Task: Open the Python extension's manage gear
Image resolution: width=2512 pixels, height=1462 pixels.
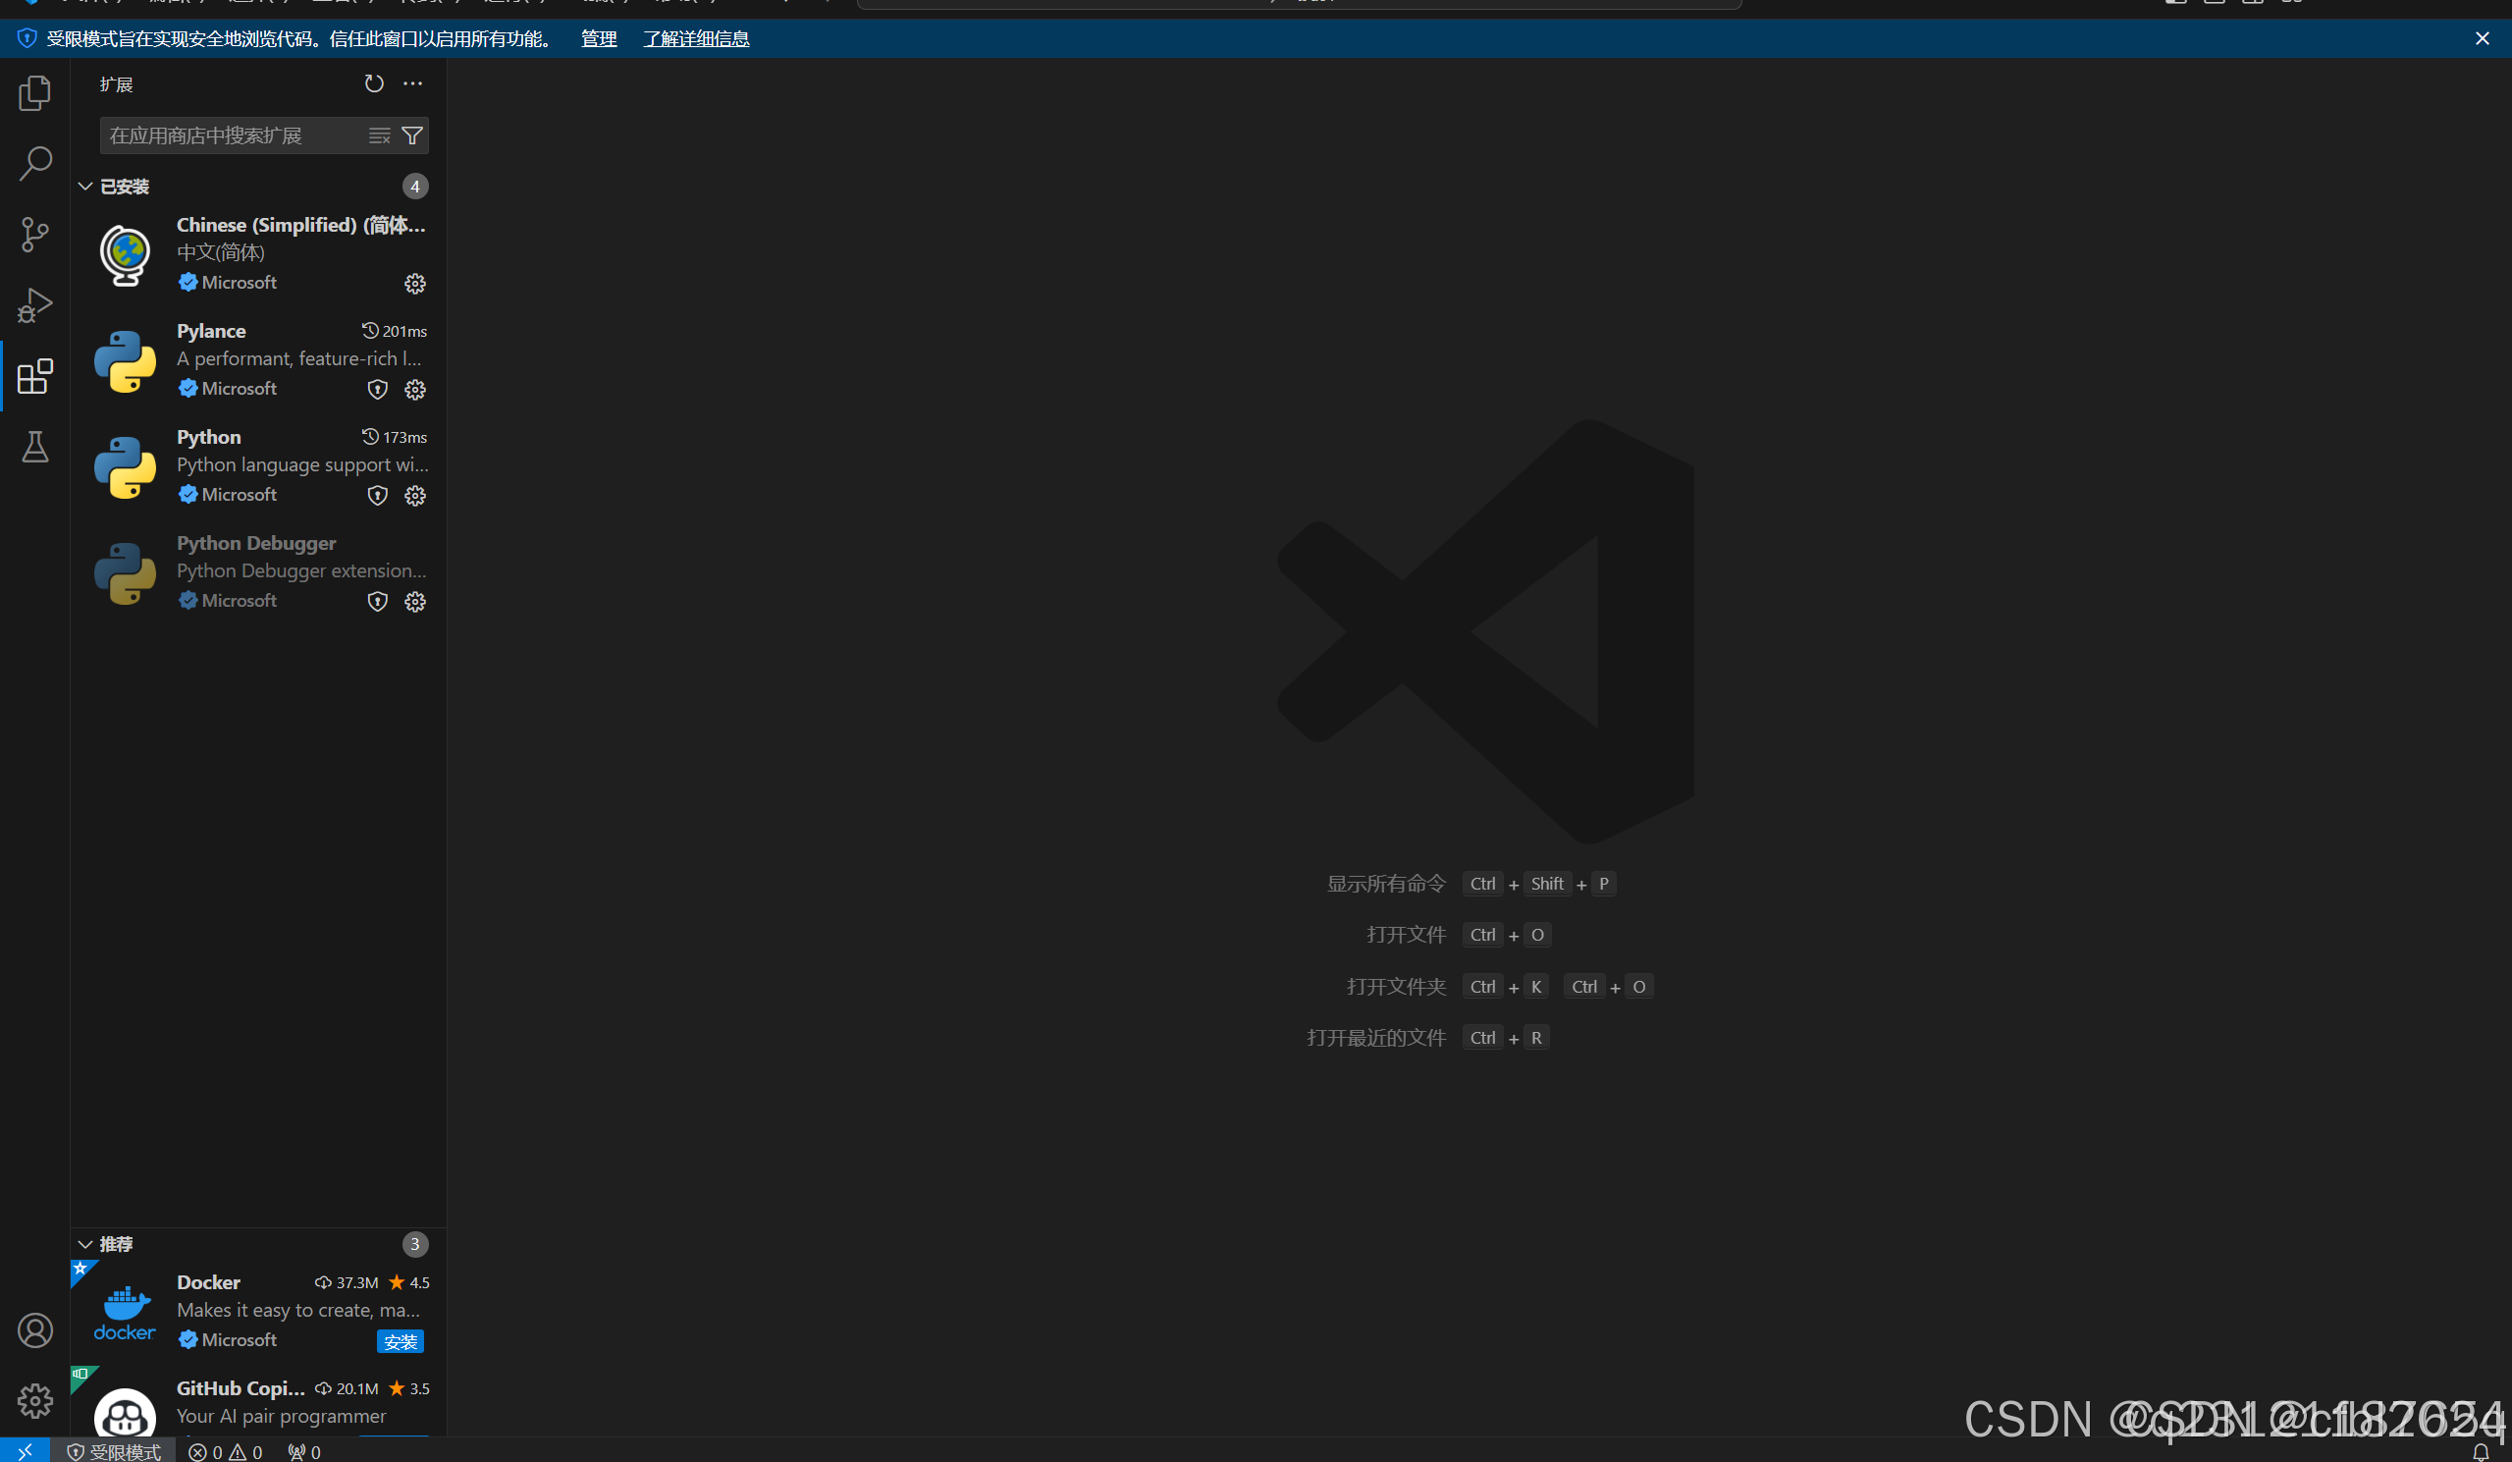Action: pos(415,496)
